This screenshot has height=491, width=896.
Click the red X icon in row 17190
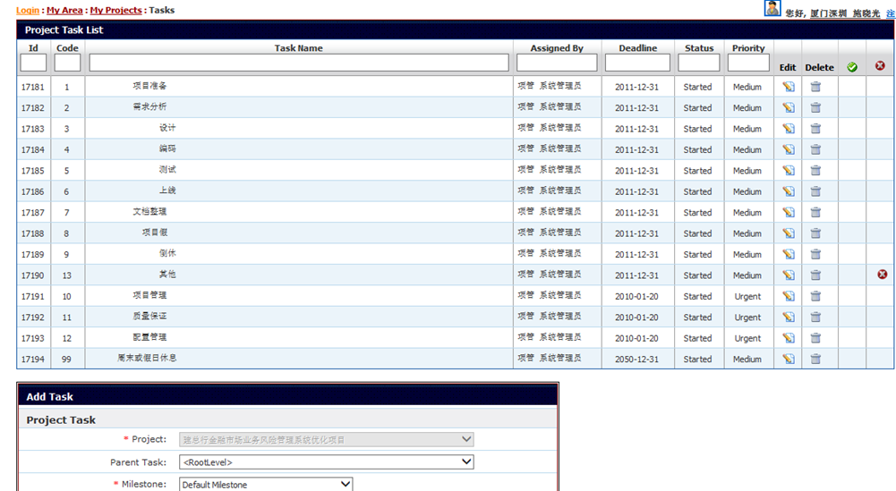[882, 275]
